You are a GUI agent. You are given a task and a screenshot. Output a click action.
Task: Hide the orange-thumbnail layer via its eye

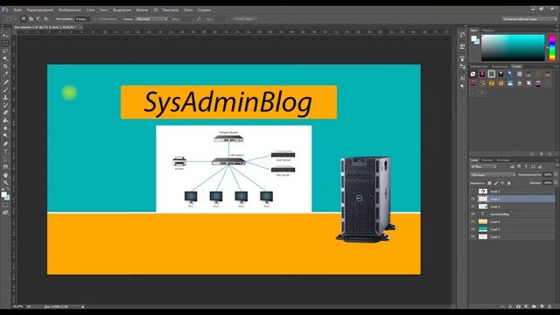coord(472,221)
